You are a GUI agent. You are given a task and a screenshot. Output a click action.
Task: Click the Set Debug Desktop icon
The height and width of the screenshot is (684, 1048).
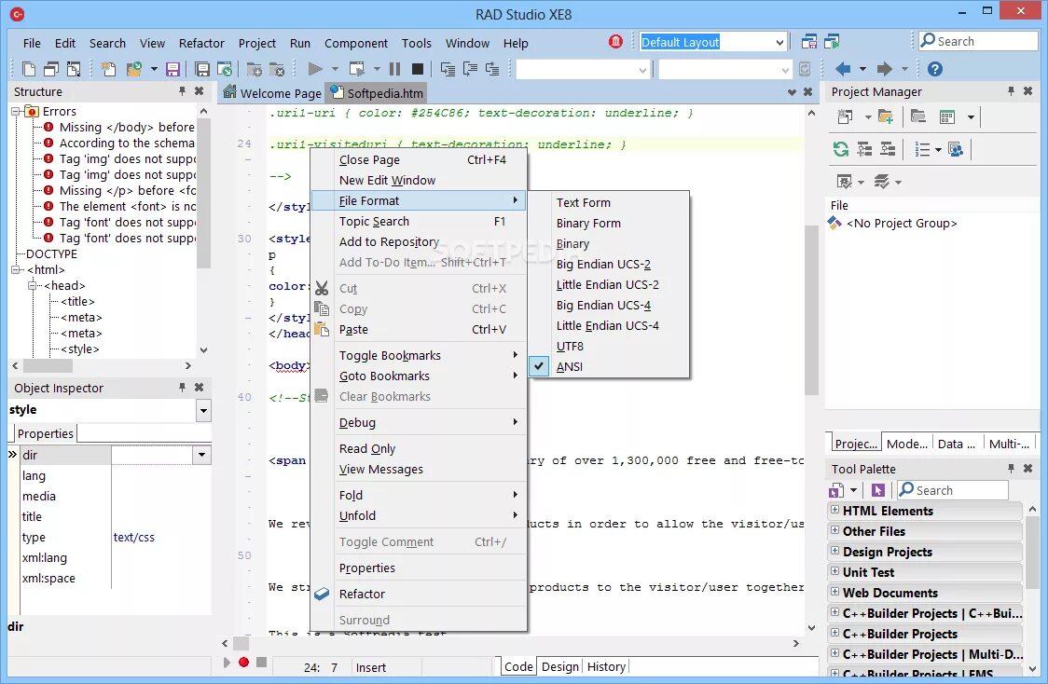(x=832, y=41)
